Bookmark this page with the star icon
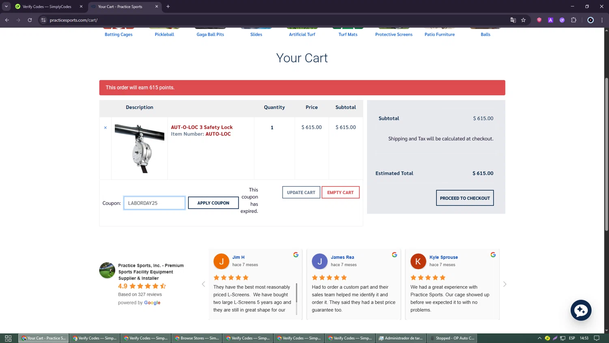This screenshot has height=343, width=609. point(523,20)
